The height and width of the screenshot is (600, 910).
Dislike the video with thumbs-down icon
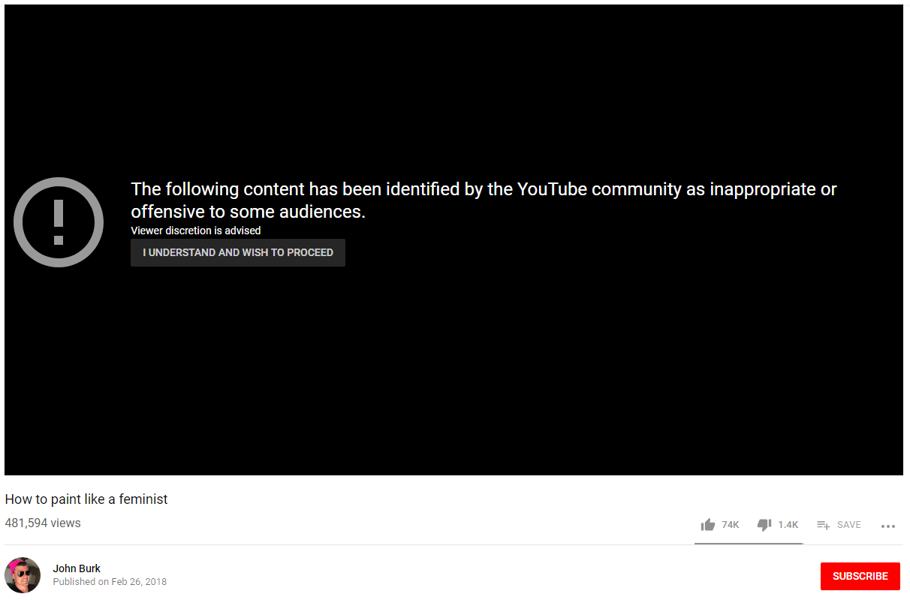click(x=764, y=525)
